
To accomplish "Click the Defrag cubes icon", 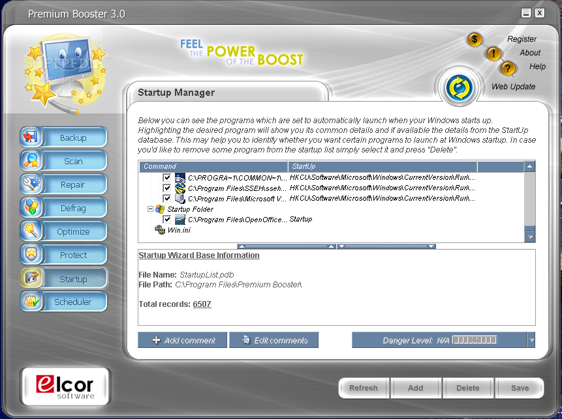I will [31, 207].
